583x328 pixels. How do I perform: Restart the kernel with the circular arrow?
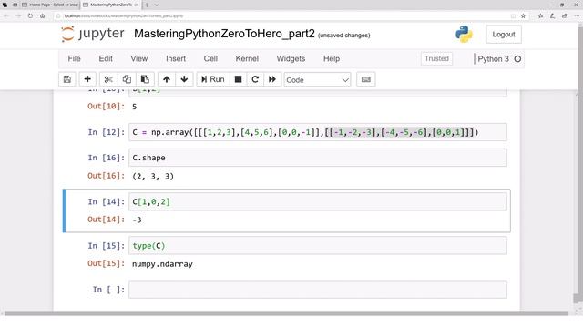(x=255, y=79)
